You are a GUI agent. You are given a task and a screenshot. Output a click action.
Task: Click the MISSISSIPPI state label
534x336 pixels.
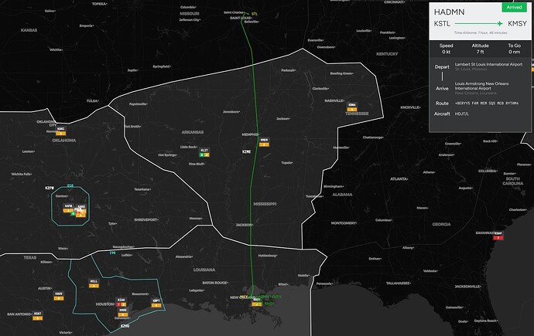(x=265, y=204)
